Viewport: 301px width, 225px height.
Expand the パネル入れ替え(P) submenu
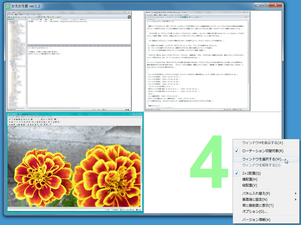266,194
